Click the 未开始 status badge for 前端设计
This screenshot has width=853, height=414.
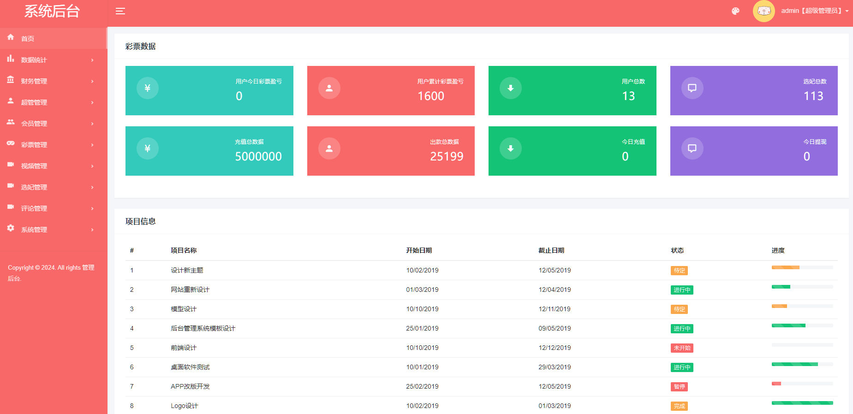pos(681,348)
